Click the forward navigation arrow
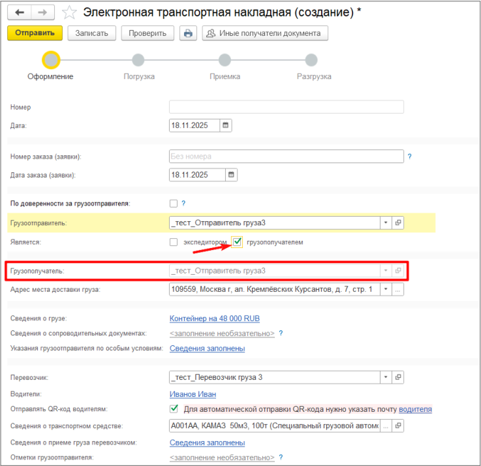Viewport: 481px width, 466px height. [x=42, y=13]
